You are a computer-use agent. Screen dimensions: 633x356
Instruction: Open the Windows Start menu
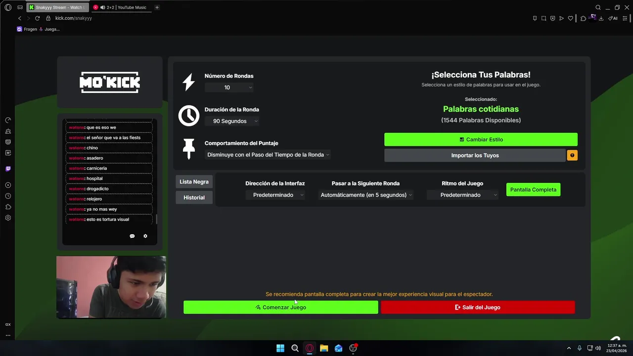280,348
